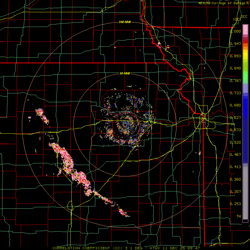The width and height of the screenshot is (250, 250).
Task: Click the 100 NMI range ring label
Action: pos(125,22)
